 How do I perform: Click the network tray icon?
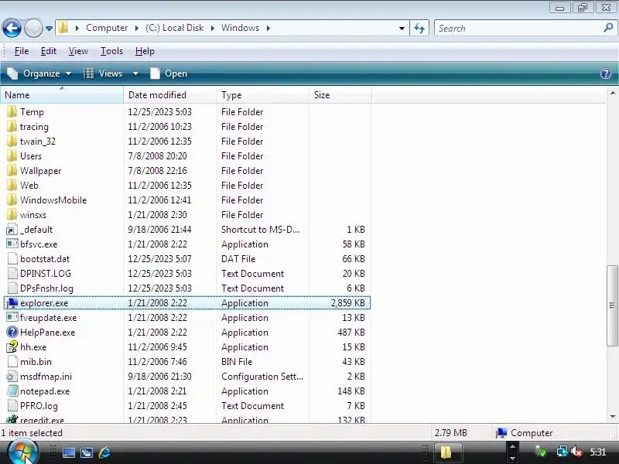pyautogui.click(x=563, y=452)
